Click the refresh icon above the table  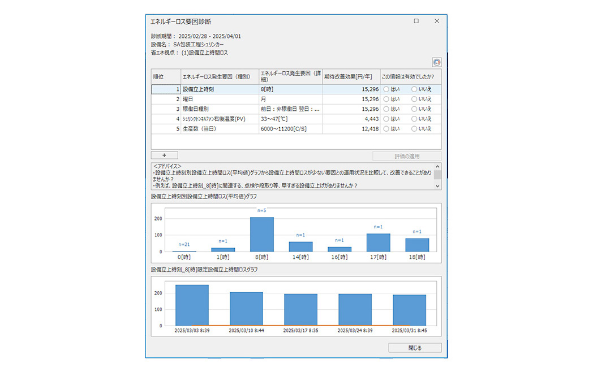(x=437, y=62)
